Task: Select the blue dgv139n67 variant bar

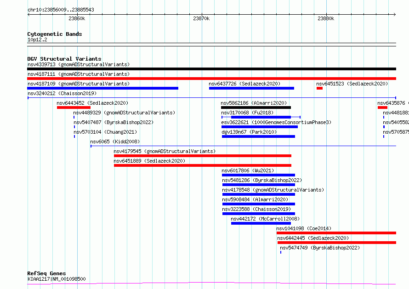Action: tap(258, 136)
